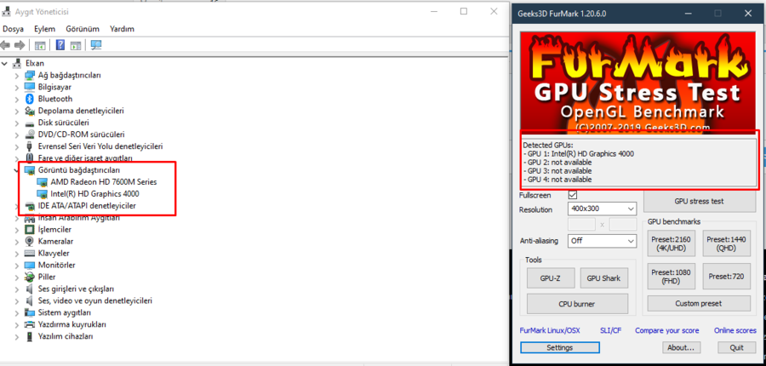Expand the Monitörler node chevron
766x366 pixels.
pyautogui.click(x=17, y=265)
